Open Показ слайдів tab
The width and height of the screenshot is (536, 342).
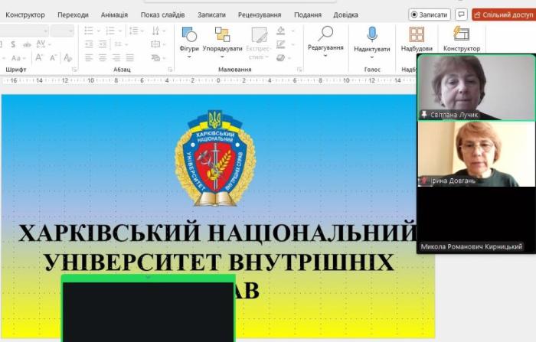point(162,15)
